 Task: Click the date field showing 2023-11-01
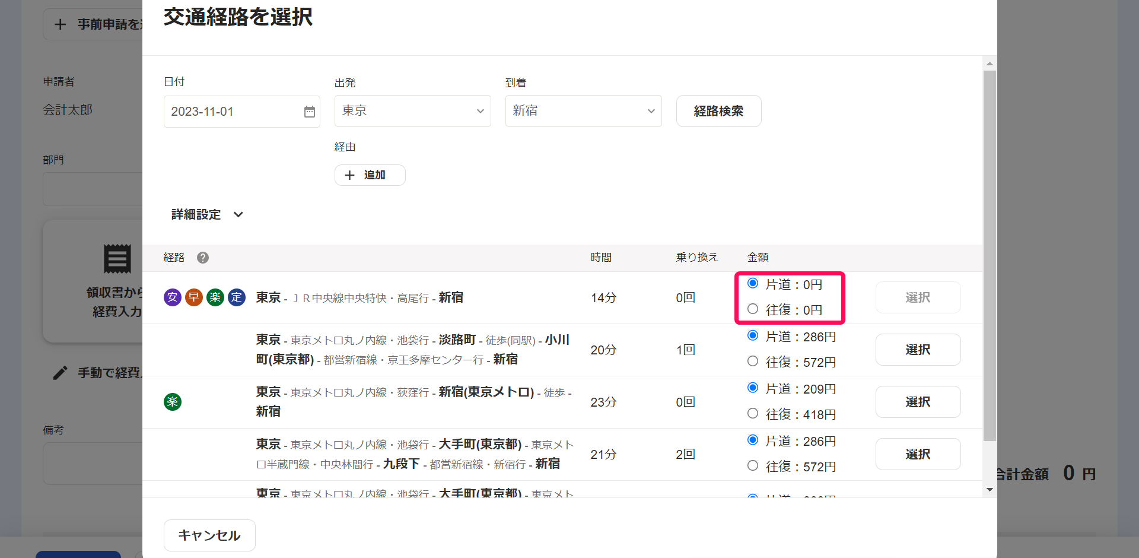pyautogui.click(x=242, y=112)
